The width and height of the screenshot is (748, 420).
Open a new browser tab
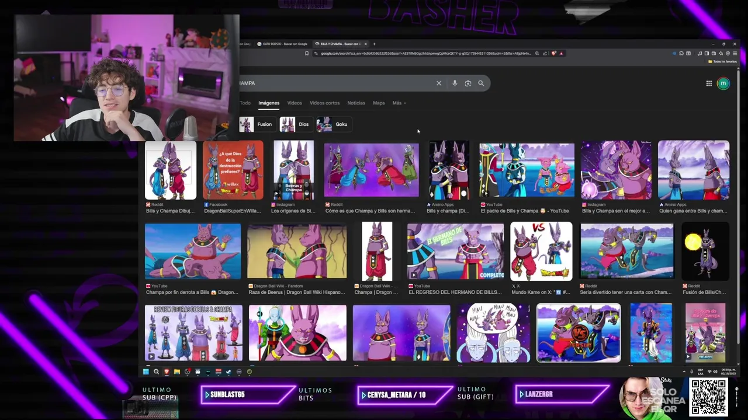point(375,44)
